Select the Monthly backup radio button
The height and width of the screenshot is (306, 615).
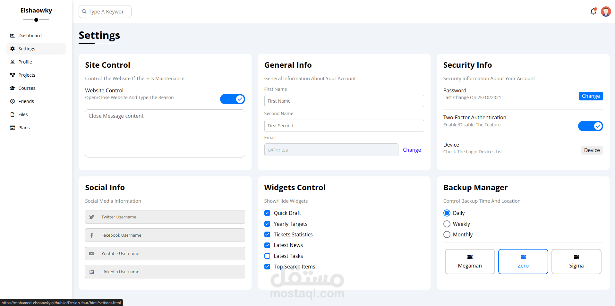point(447,234)
